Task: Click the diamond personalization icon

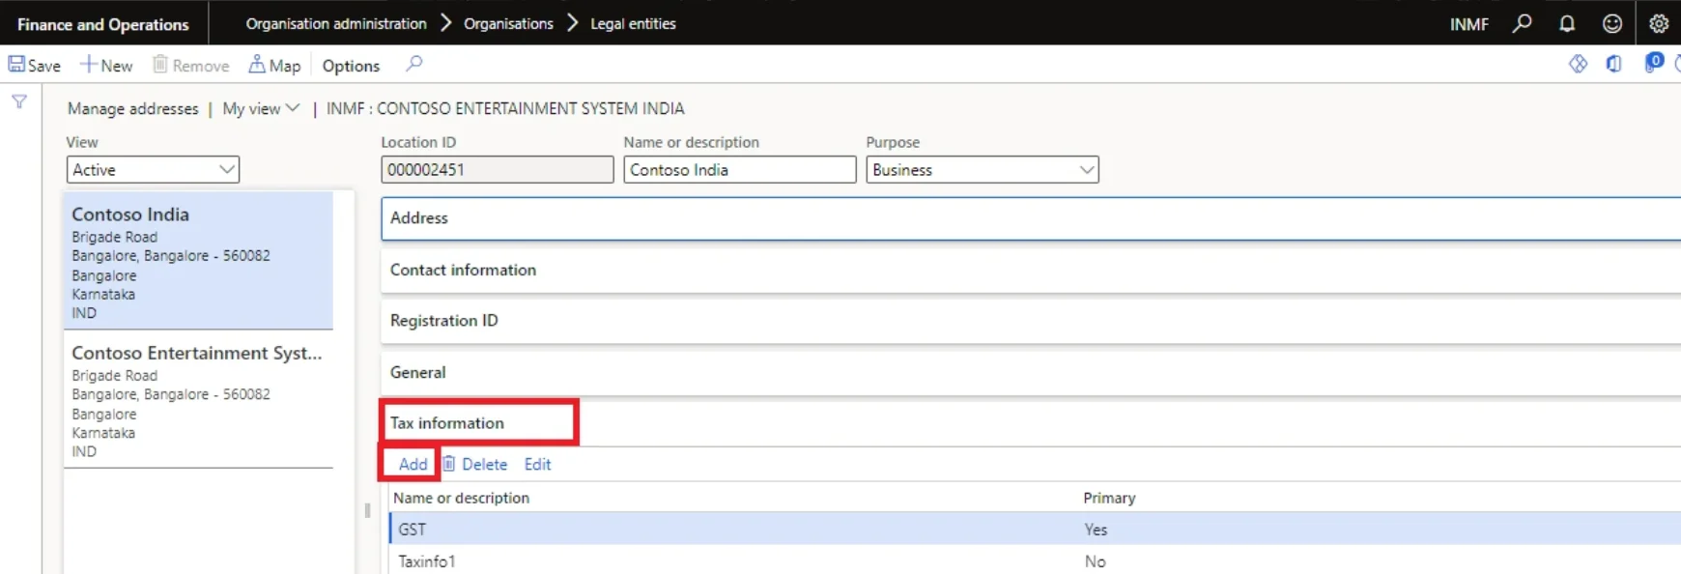Action: (1578, 64)
